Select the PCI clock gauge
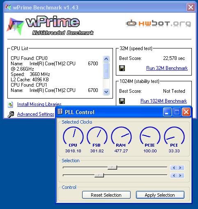The image size is (198, 209). pyautogui.click(x=174, y=136)
